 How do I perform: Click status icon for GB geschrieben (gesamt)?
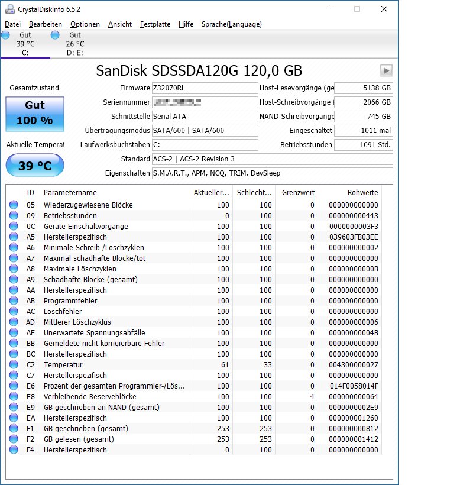(14, 428)
